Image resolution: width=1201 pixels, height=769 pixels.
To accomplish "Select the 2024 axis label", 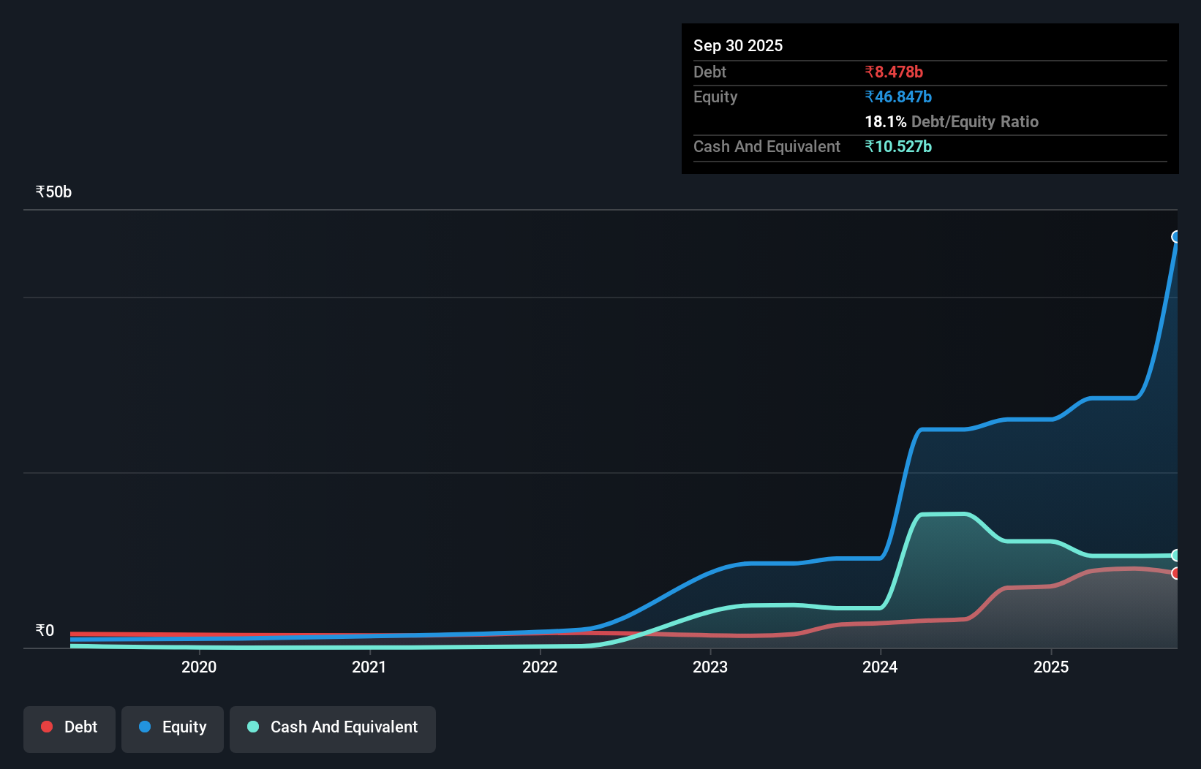I will [x=881, y=667].
